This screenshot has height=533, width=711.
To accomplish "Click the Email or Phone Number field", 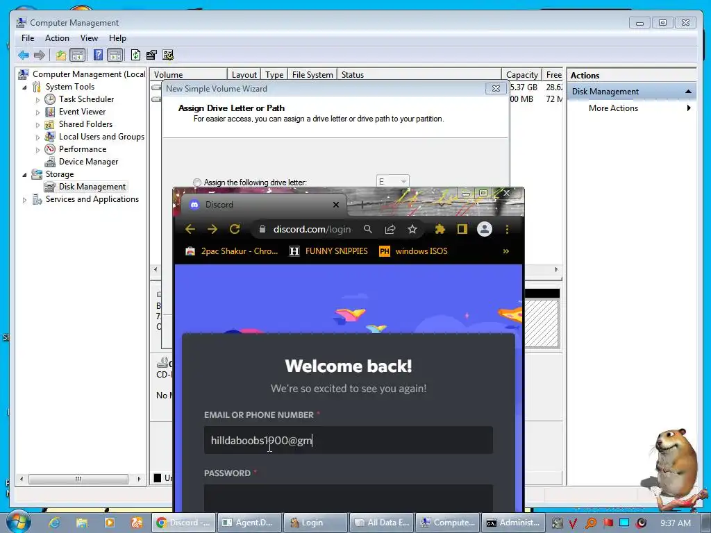I will tap(349, 440).
